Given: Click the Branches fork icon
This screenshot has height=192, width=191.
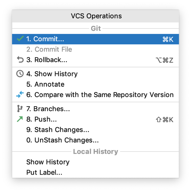Looking at the screenshot, I should tap(20, 109).
